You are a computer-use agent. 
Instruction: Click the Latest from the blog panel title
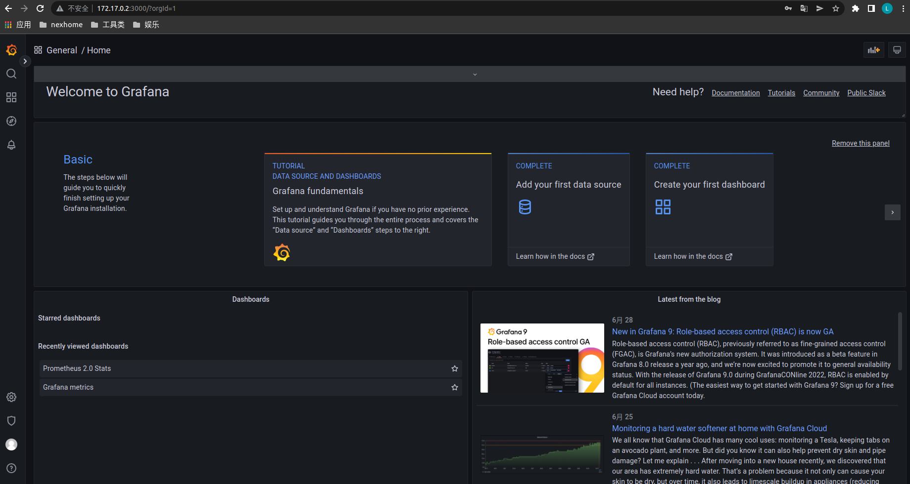pyautogui.click(x=689, y=299)
